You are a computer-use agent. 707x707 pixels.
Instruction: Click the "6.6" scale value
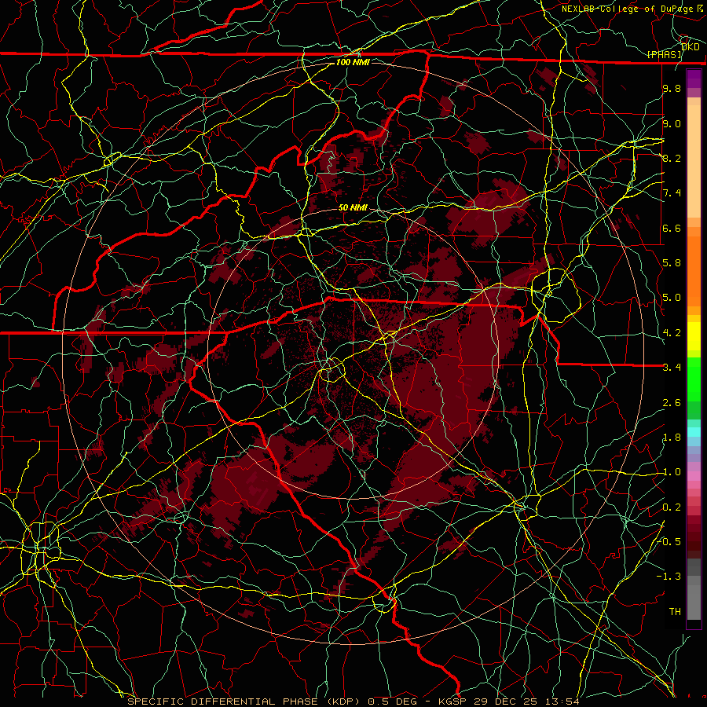click(672, 228)
